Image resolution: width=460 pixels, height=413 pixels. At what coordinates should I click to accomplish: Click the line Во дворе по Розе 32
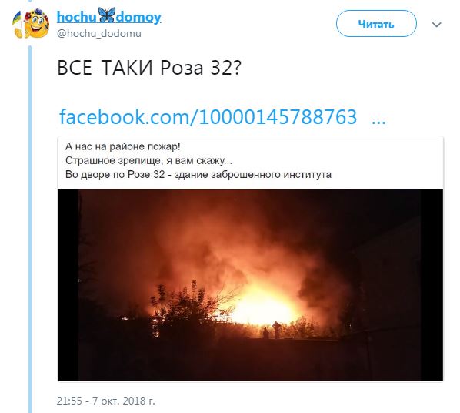[198, 175]
